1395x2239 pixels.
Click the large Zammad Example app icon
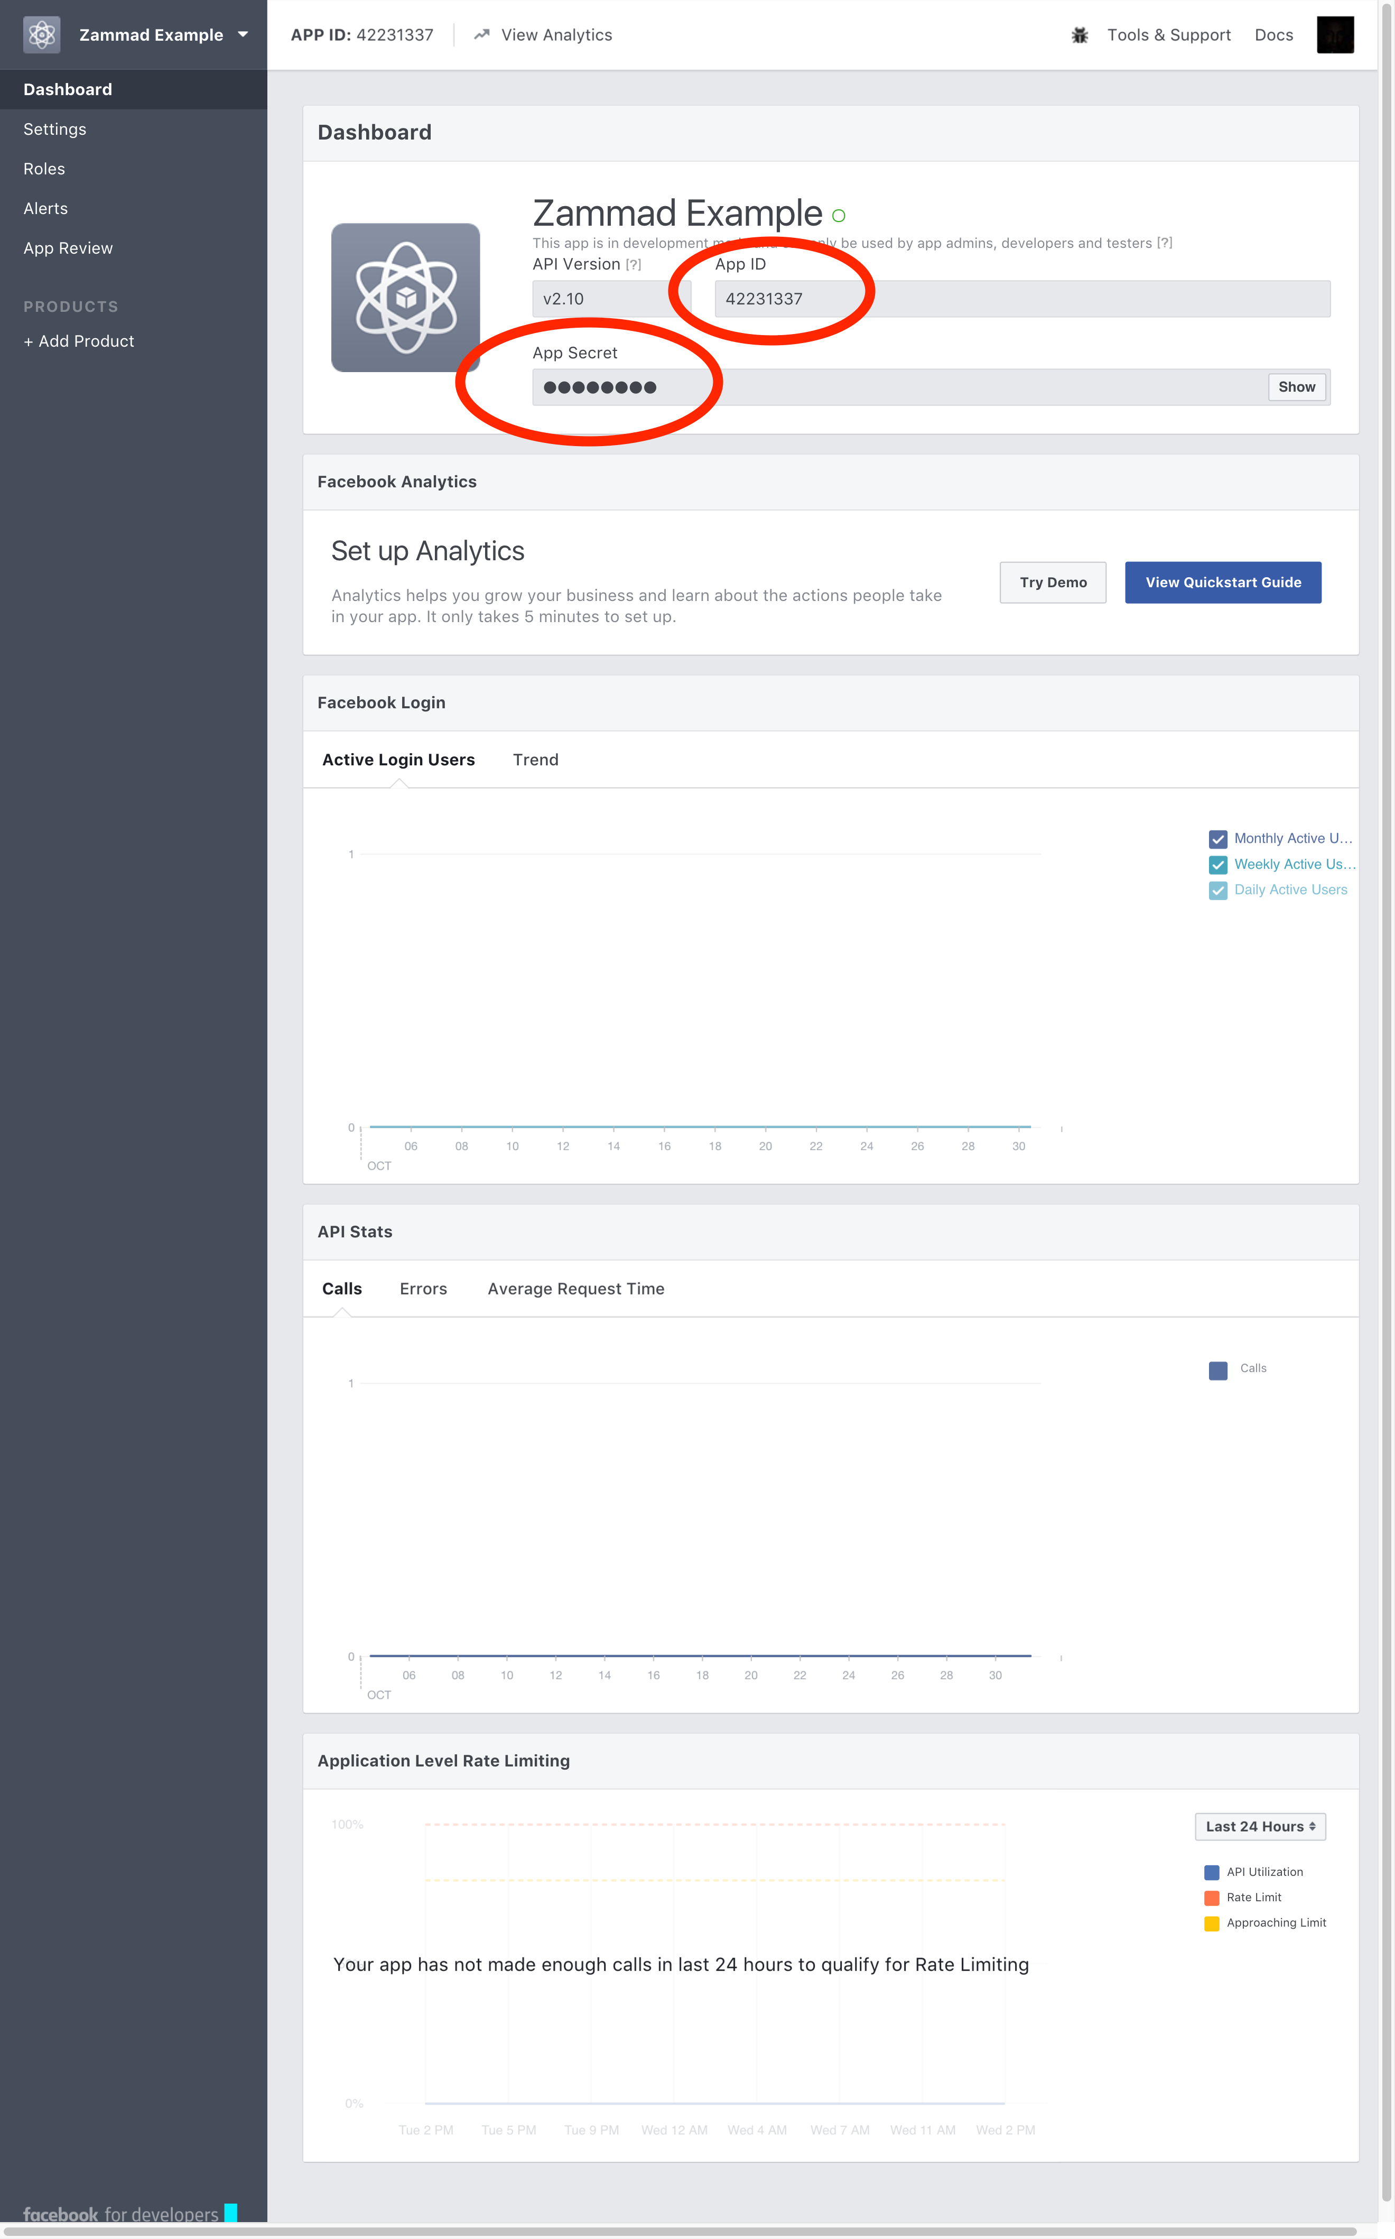[x=406, y=297]
